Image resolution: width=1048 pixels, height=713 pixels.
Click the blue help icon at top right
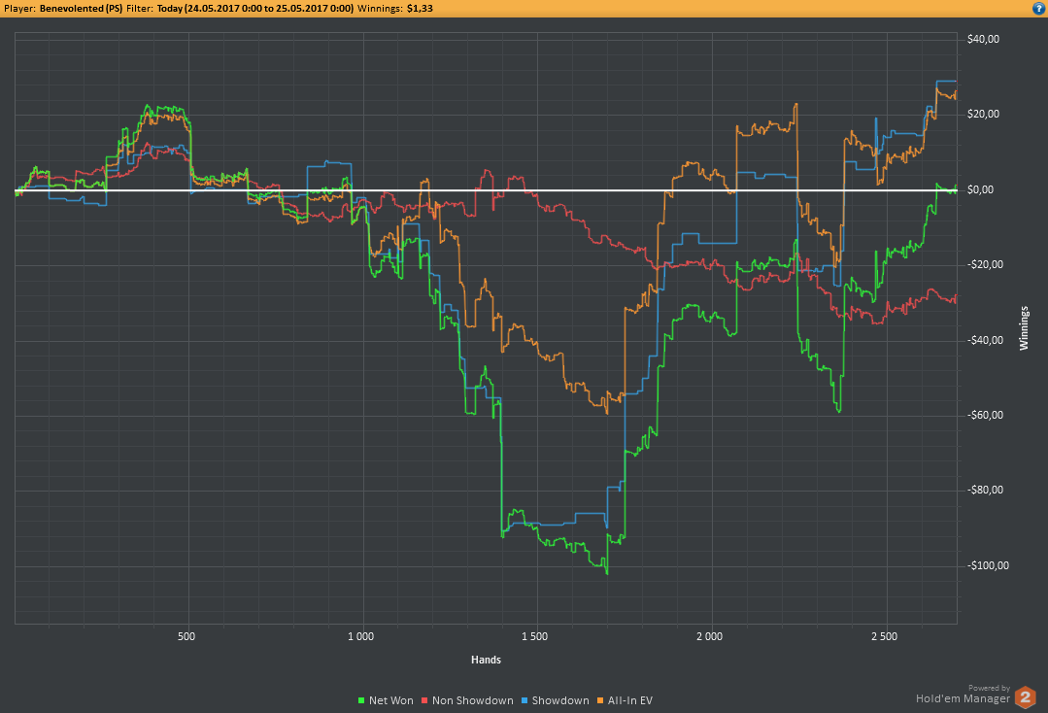pos(1038,8)
